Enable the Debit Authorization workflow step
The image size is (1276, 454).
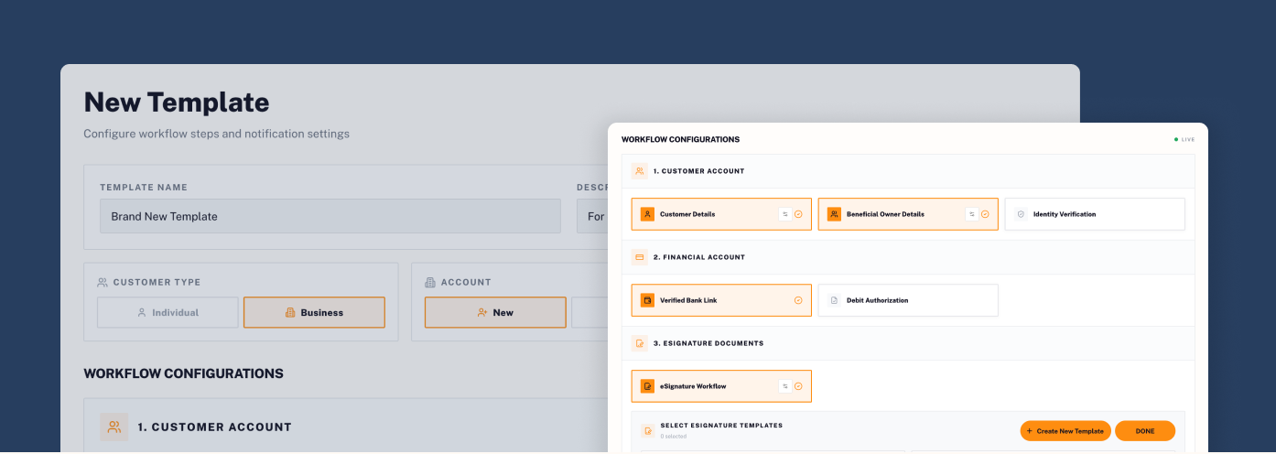[x=908, y=300]
